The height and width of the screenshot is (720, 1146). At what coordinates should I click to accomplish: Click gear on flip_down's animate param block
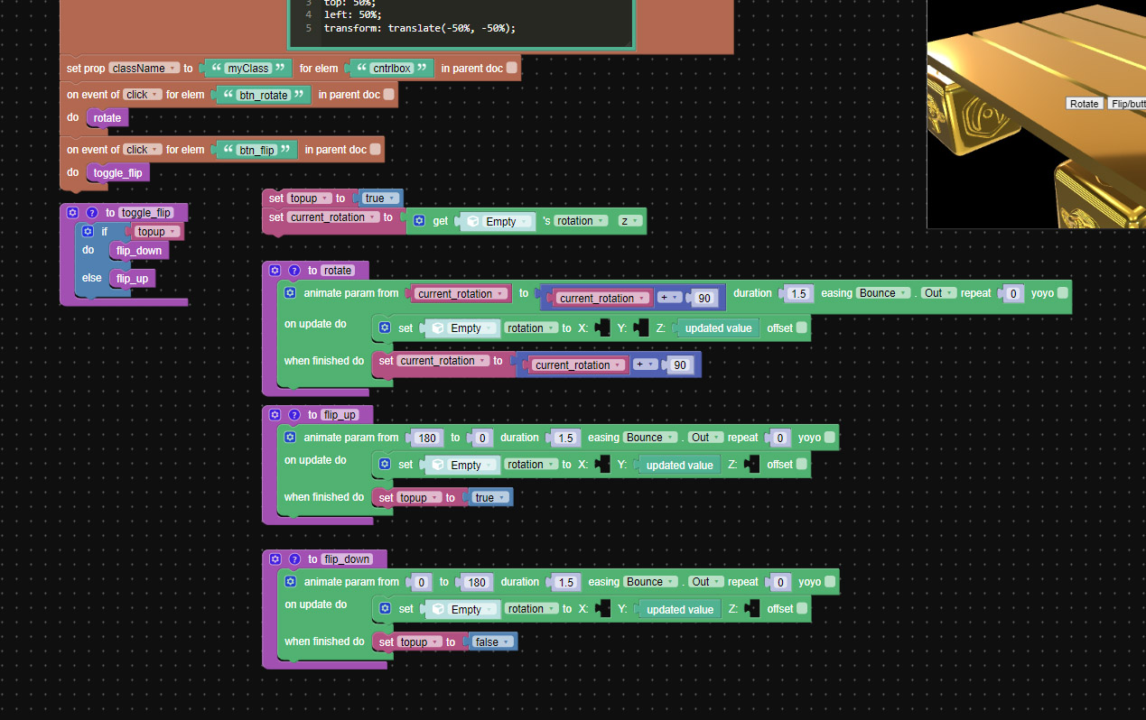(x=290, y=582)
